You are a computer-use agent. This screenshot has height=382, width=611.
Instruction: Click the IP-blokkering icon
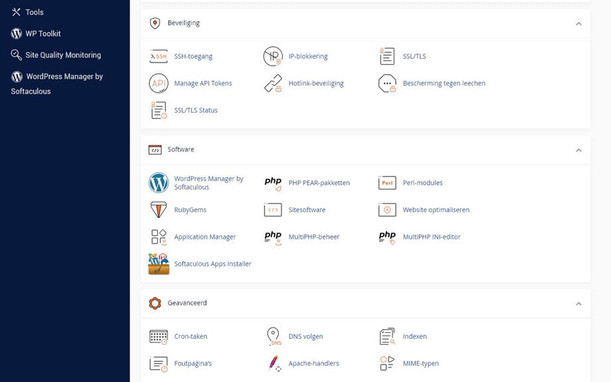coord(273,56)
